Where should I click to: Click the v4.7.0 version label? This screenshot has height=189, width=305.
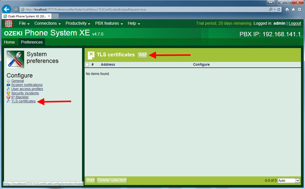tap(98, 34)
